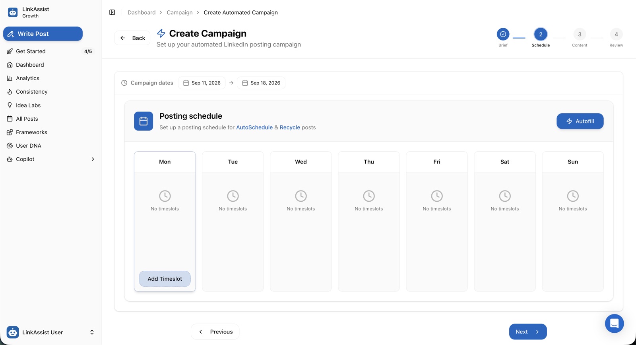
Task: Proceed with the Next button
Action: pyautogui.click(x=528, y=332)
